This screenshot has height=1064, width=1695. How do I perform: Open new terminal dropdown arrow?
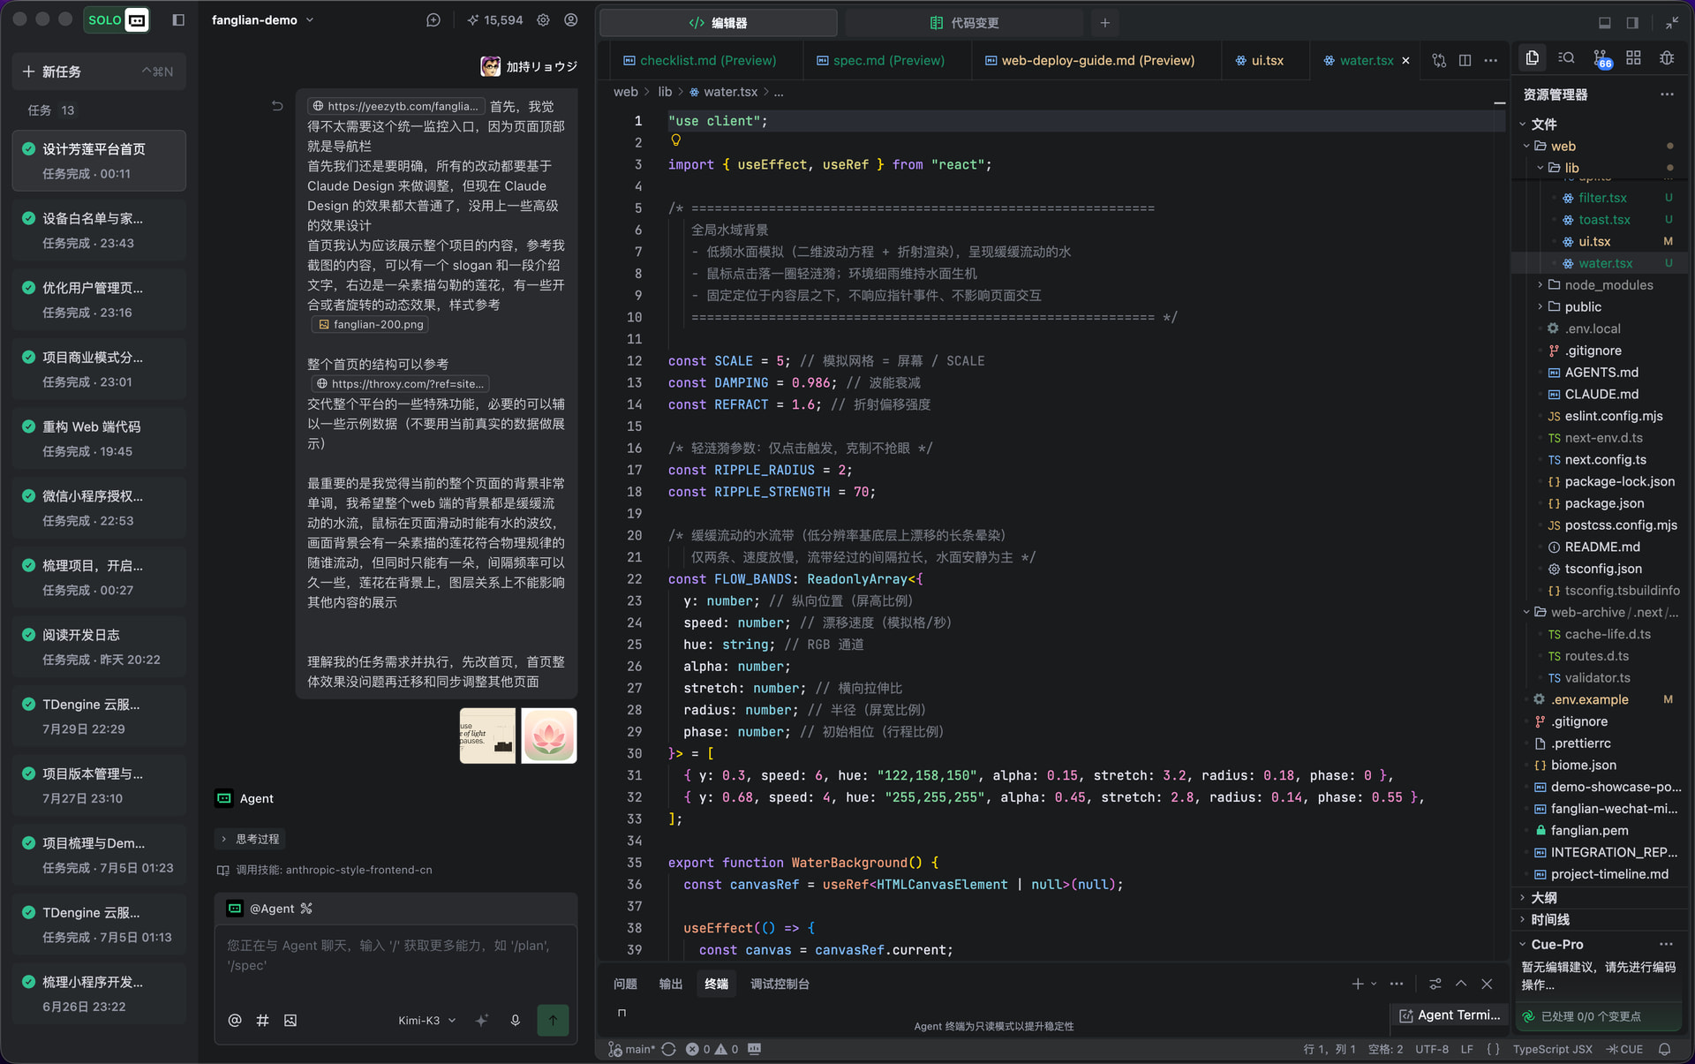pos(1374,984)
